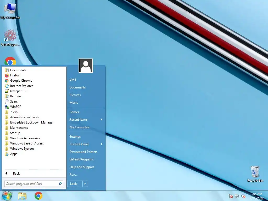The height and width of the screenshot is (201, 268).
Task: Open Default Programs
Action: click(82, 159)
